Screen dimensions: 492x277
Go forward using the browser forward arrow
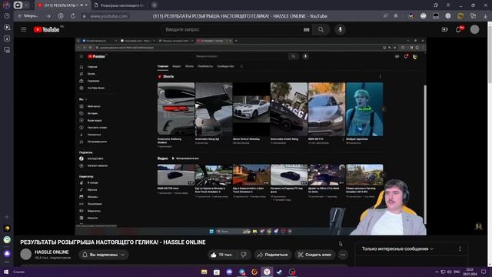click(48, 16)
